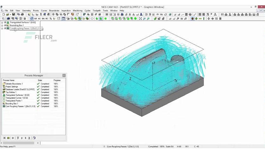The height and width of the screenshot is (153, 265).
Task: Click the Save floppy disk icon
Action: coord(14,15)
